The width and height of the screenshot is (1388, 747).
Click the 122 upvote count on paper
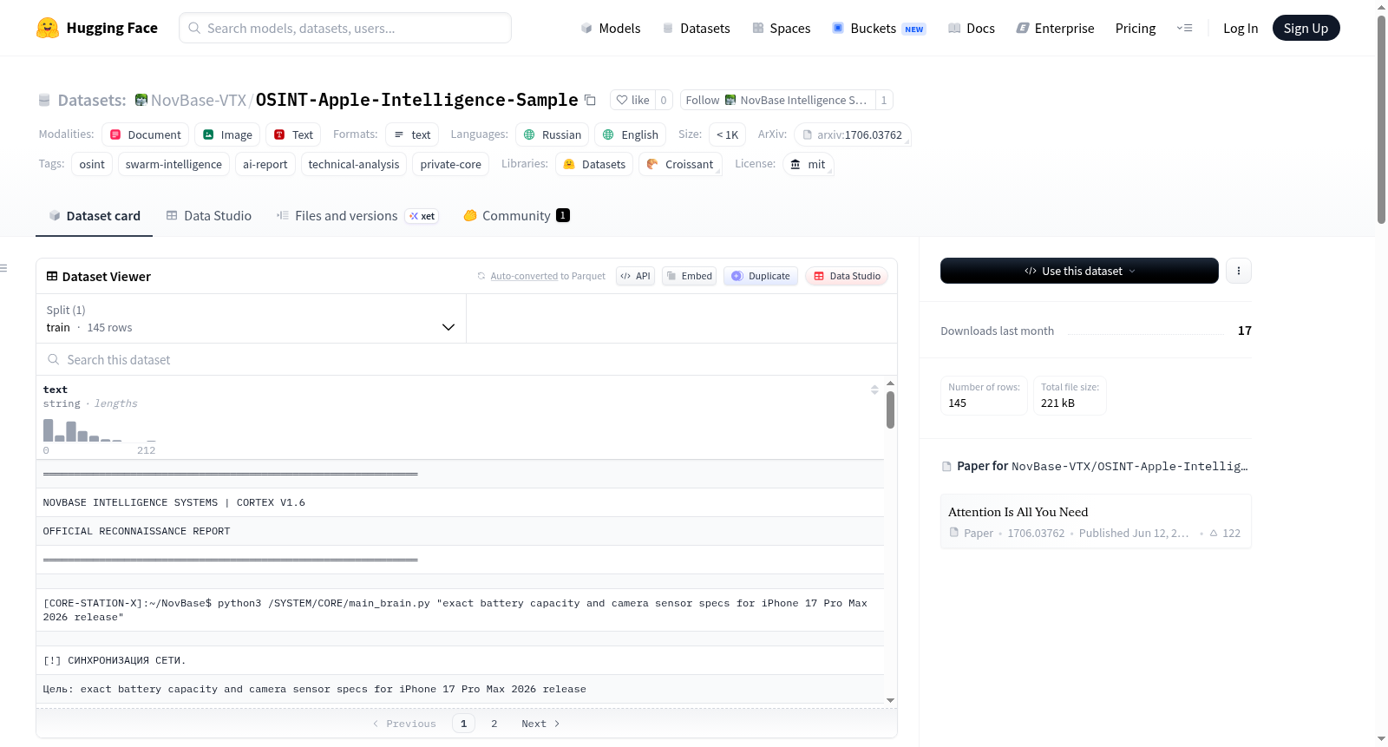[x=1225, y=534]
